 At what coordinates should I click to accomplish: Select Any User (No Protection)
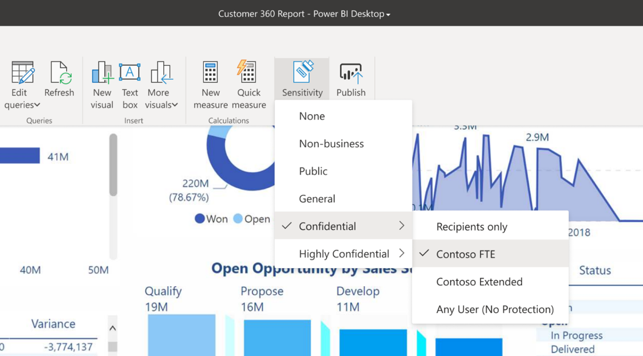[x=495, y=309]
